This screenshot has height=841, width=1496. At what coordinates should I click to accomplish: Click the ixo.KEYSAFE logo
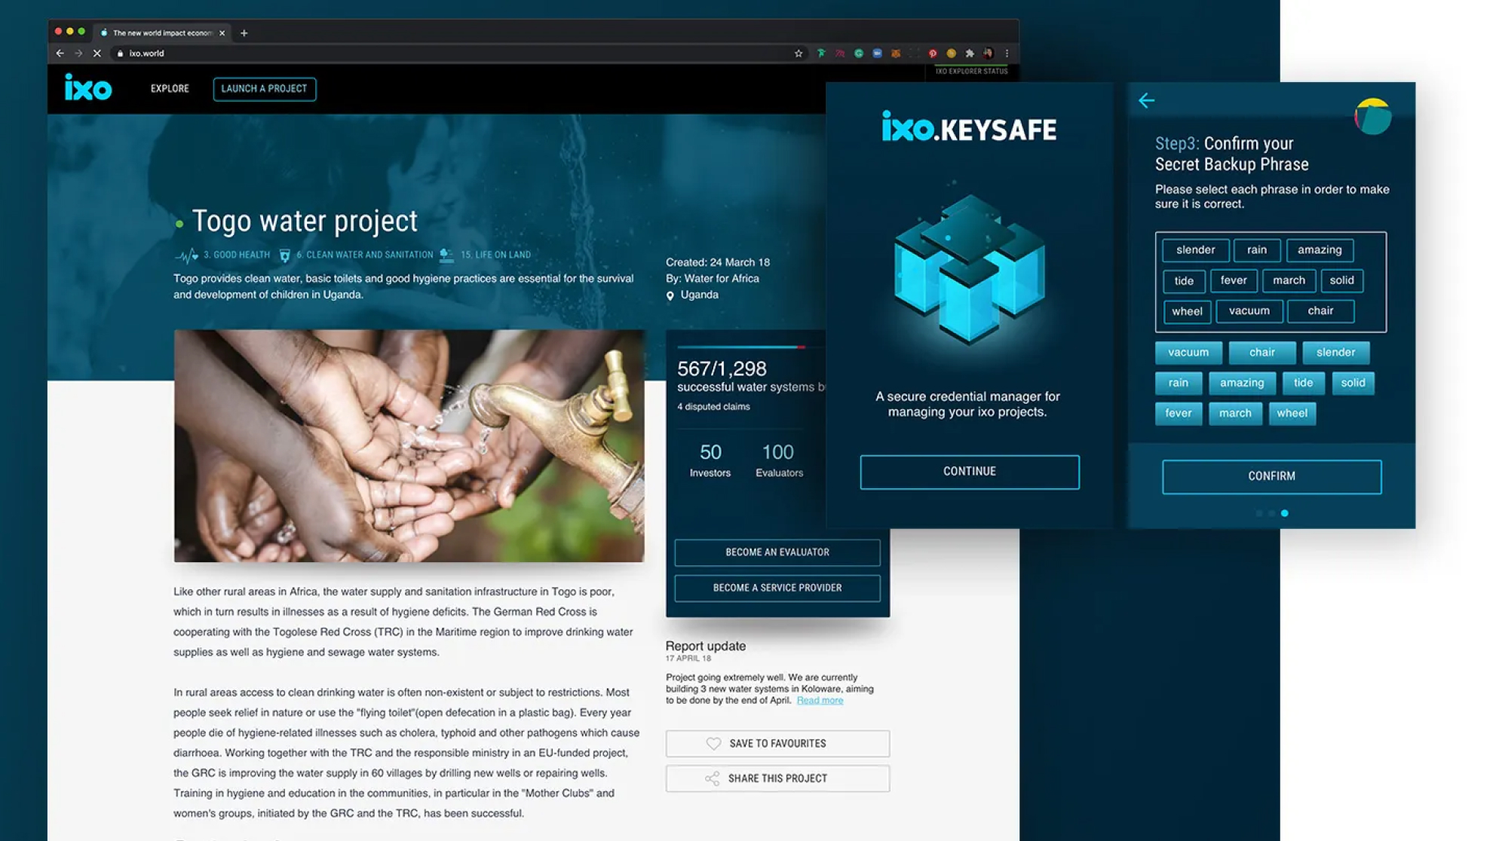point(969,128)
